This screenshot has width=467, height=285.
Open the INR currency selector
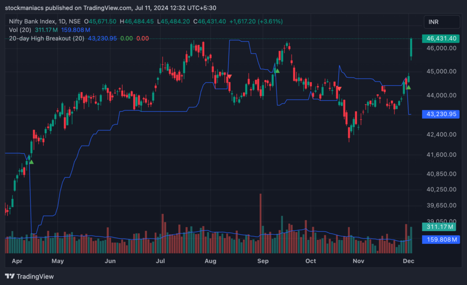point(441,22)
